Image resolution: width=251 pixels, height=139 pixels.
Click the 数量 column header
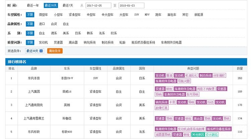[240, 68]
